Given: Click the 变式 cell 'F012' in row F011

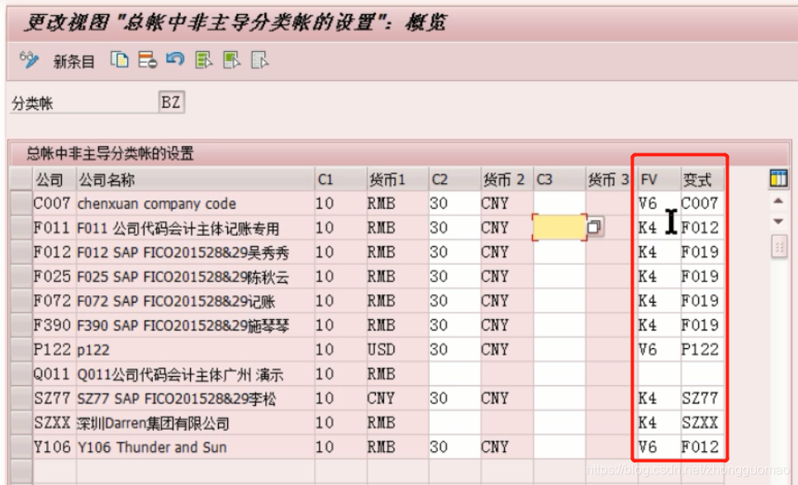Looking at the screenshot, I should (703, 228).
